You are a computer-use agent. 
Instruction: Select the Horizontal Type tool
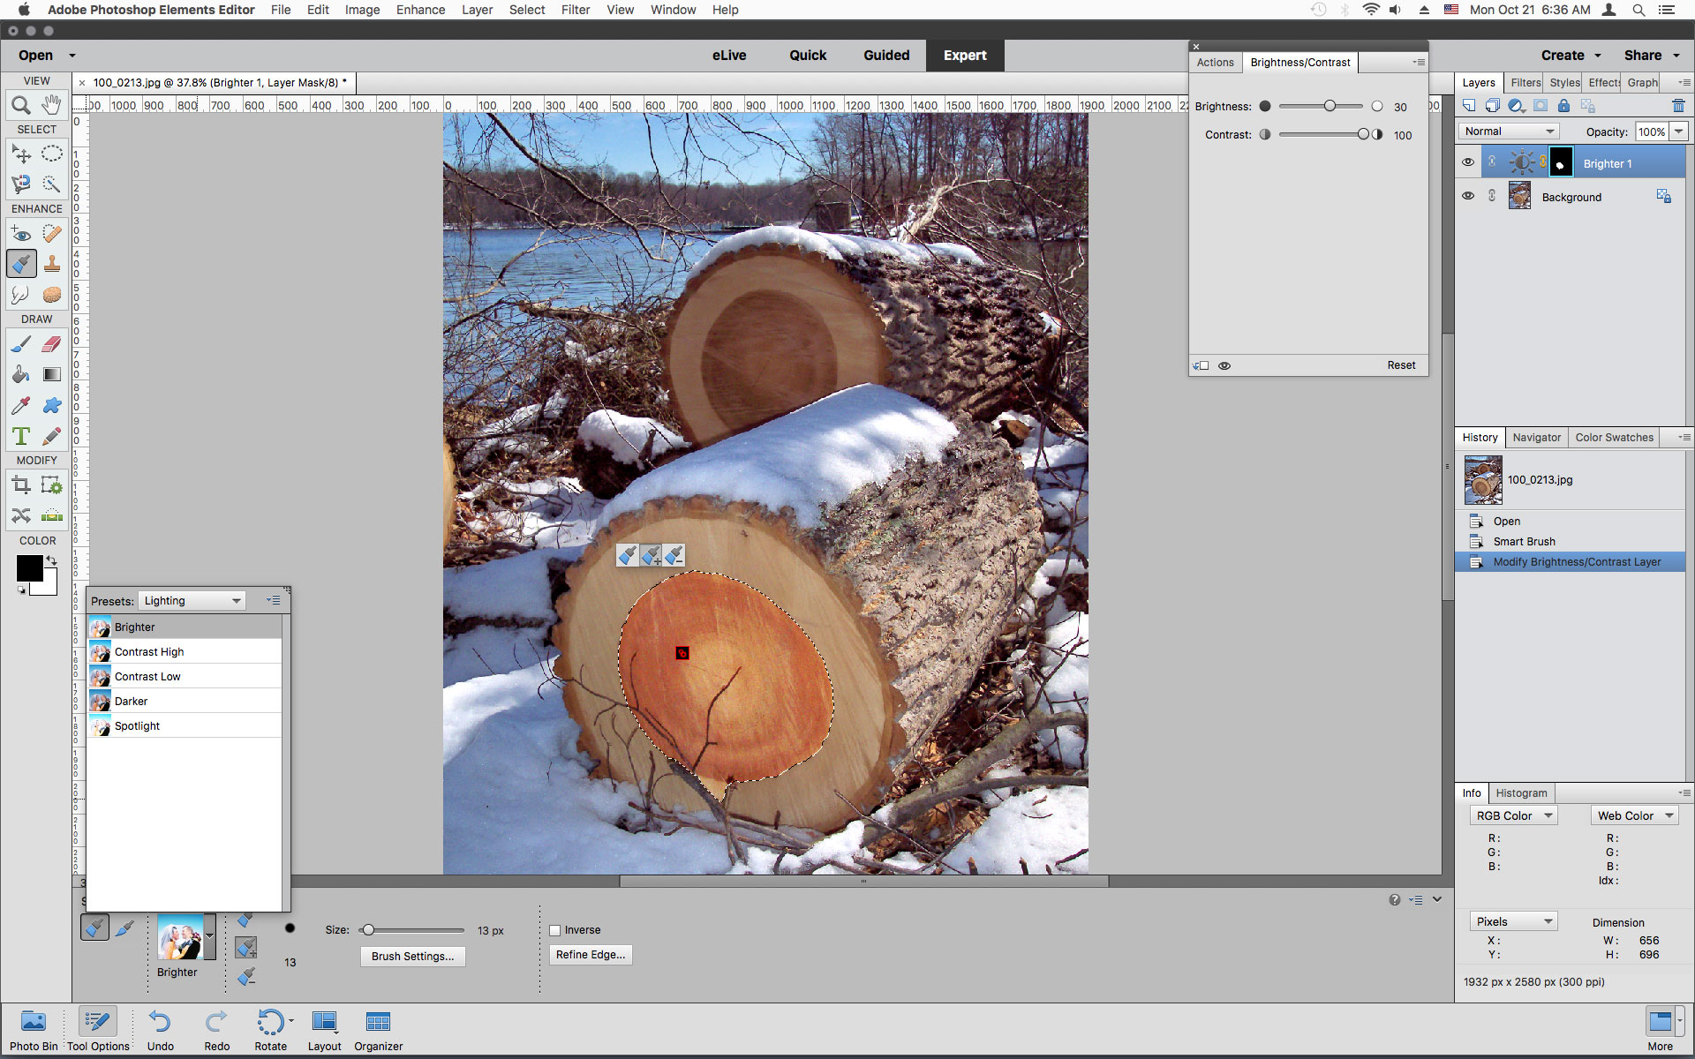21,435
